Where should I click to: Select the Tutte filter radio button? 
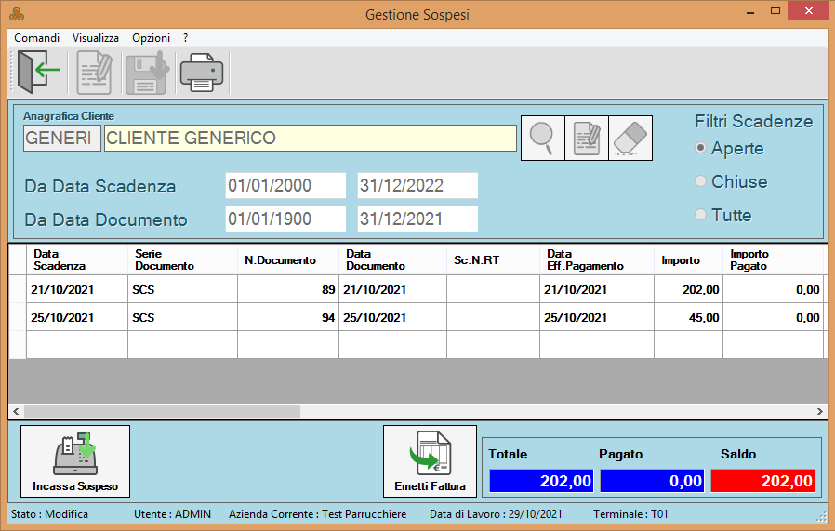click(x=701, y=216)
